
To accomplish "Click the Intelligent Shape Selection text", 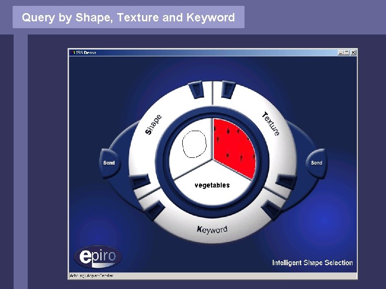I will point(312,263).
